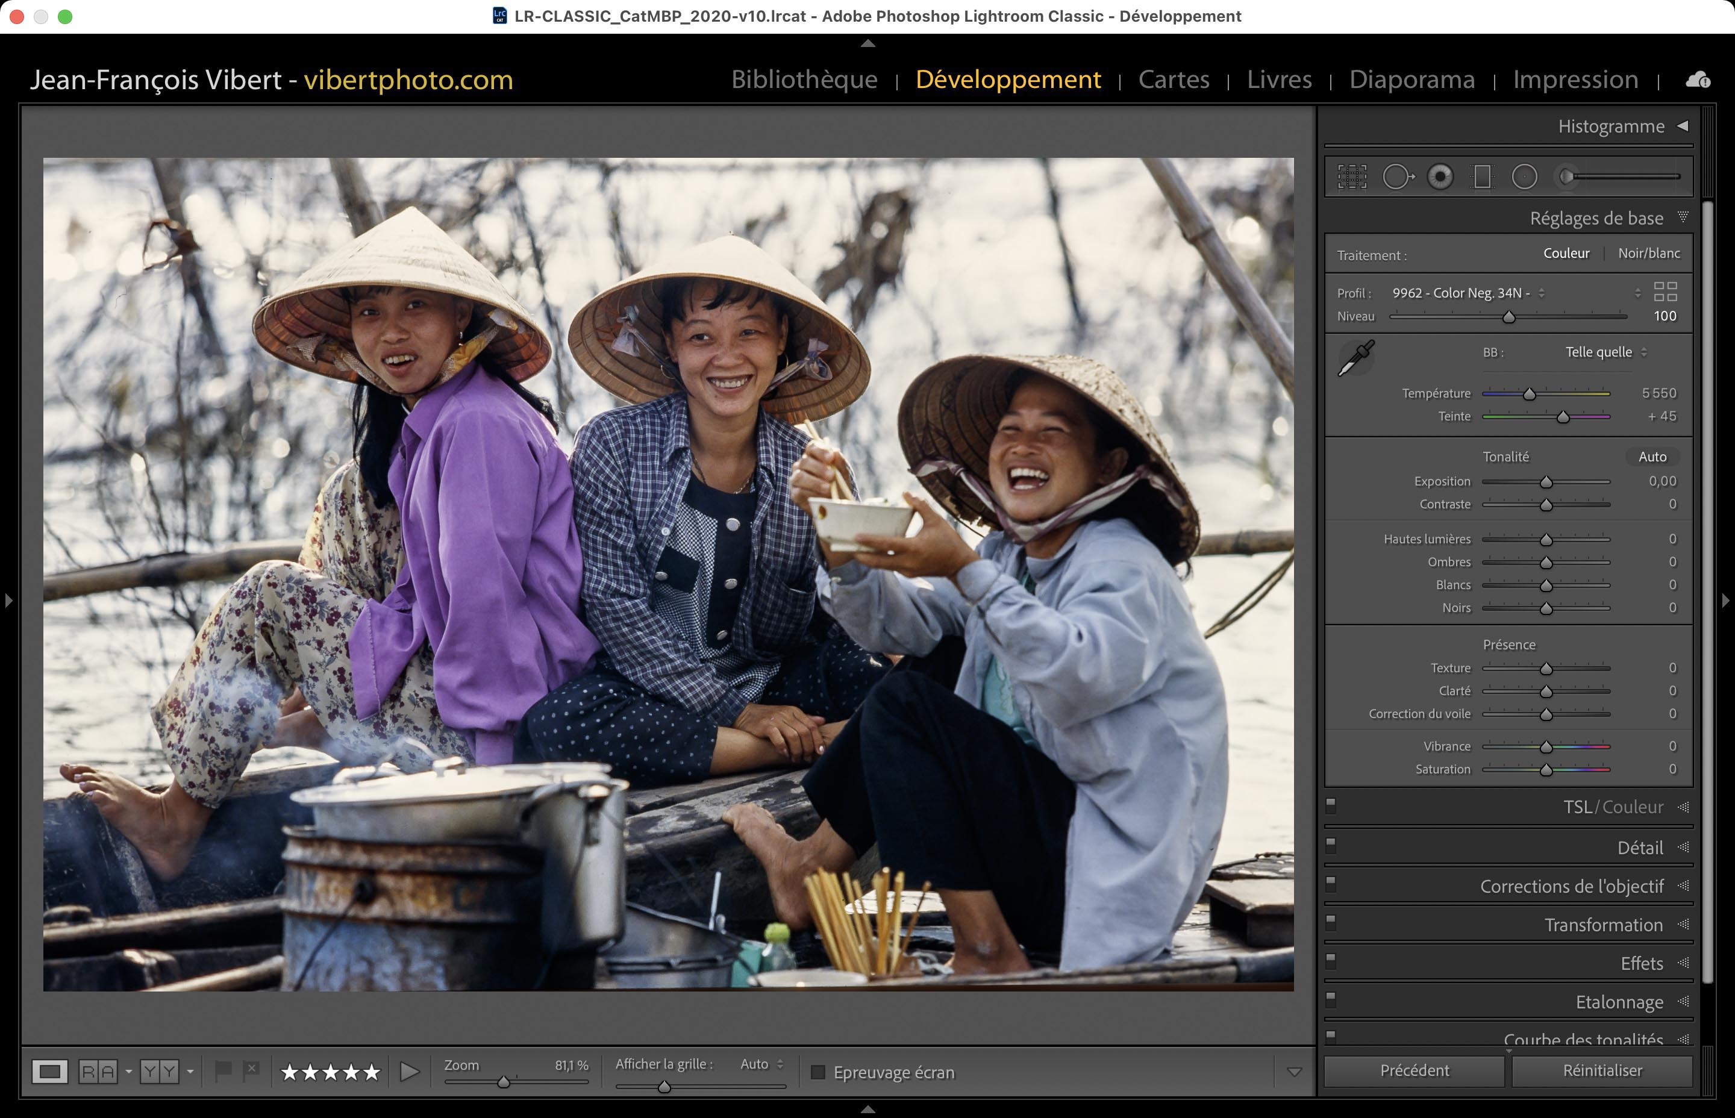The image size is (1735, 1118).
Task: Select the radial filter tool
Action: click(x=1525, y=176)
